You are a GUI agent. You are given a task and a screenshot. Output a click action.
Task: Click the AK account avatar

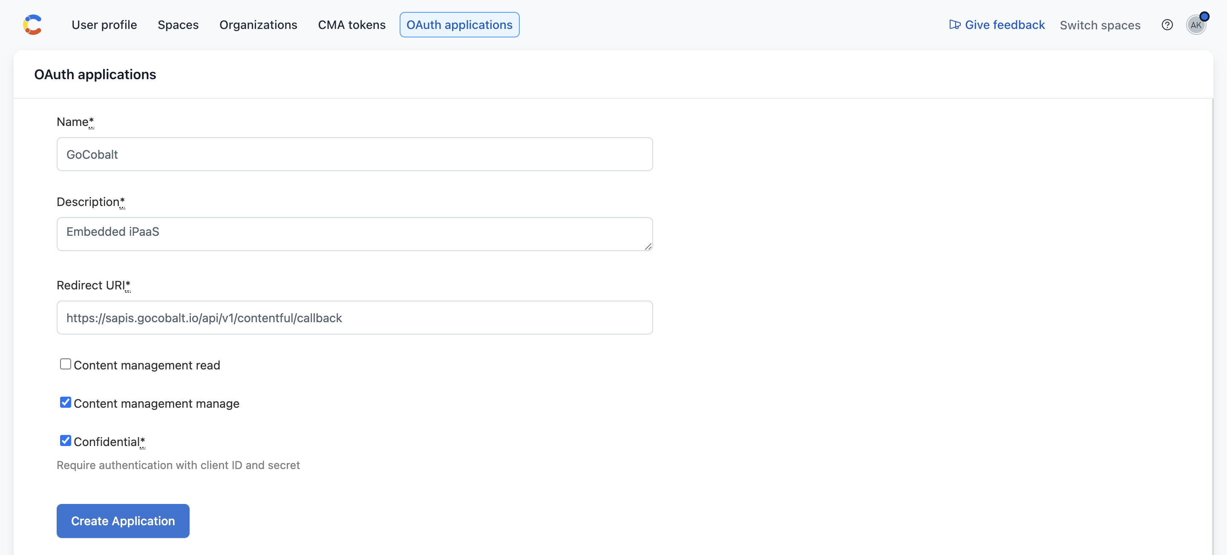click(1196, 25)
